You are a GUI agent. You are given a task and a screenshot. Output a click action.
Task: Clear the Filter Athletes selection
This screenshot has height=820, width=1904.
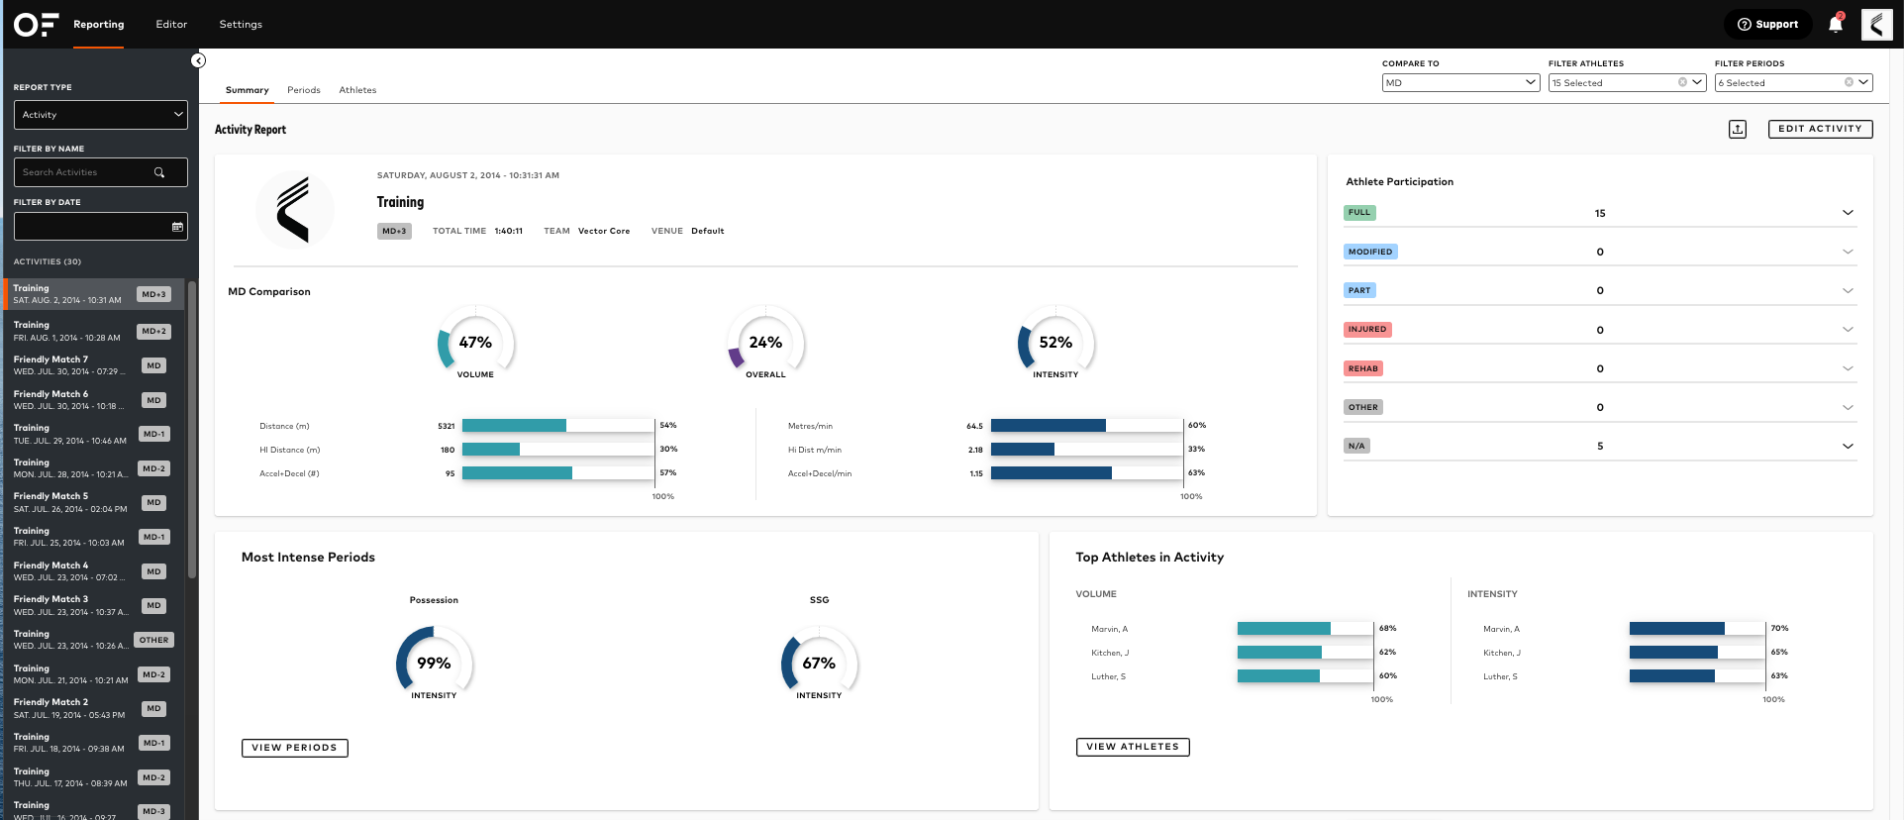[1682, 83]
